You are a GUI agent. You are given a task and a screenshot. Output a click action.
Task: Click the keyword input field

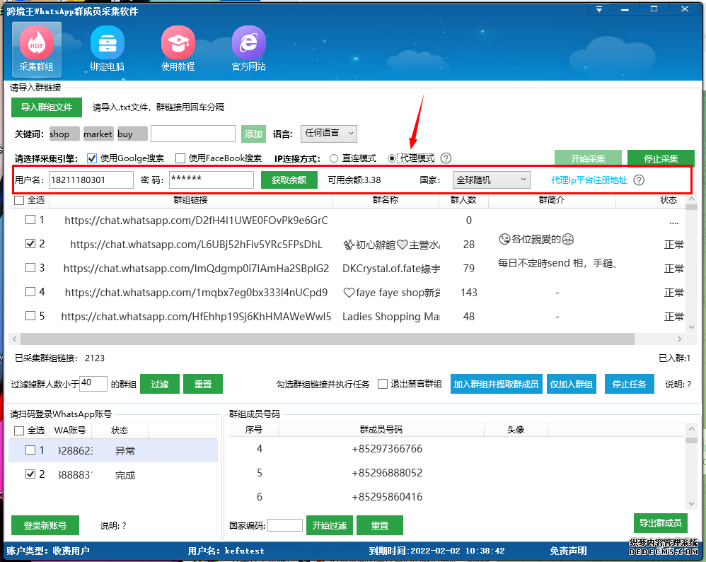click(x=193, y=134)
